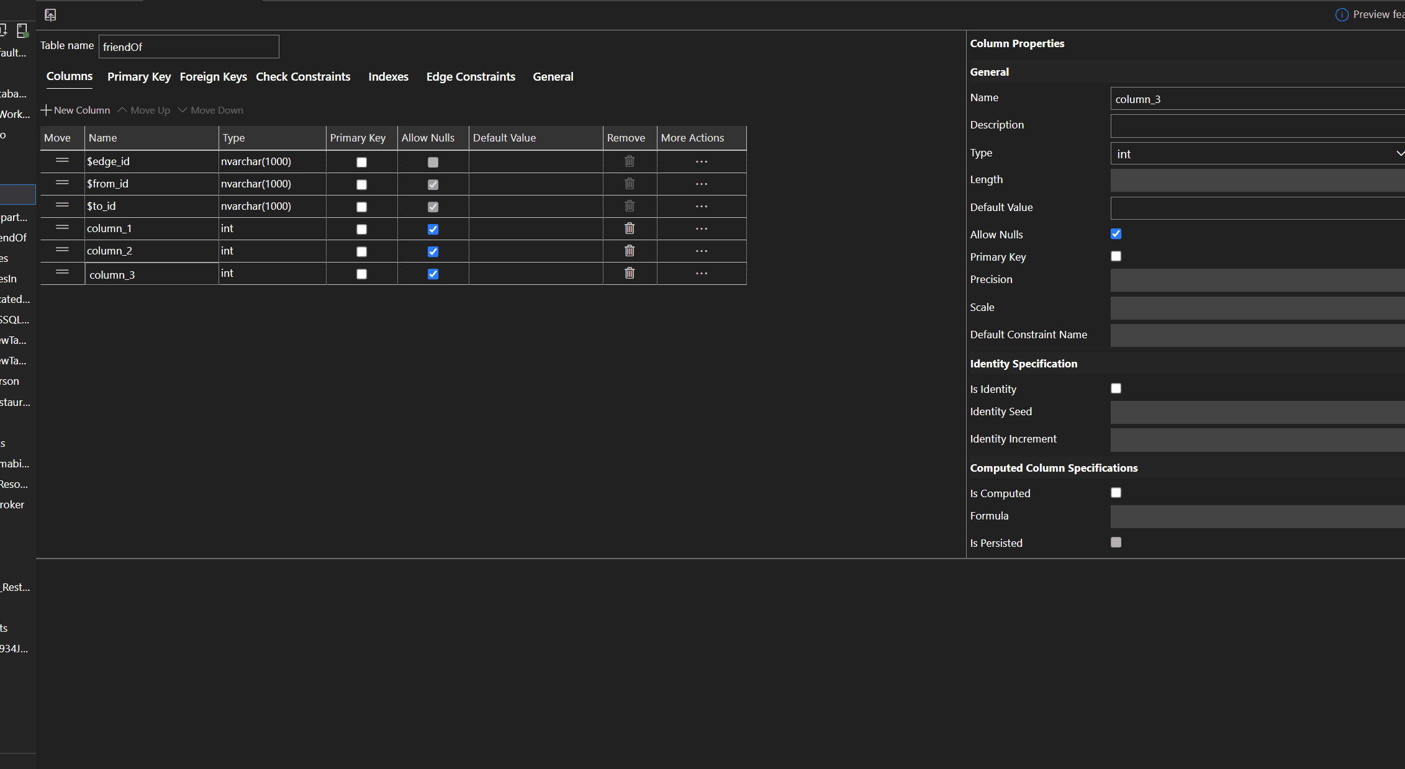This screenshot has width=1405, height=769.
Task: Click the Default Value field in Column Properties
Action: pyautogui.click(x=1257, y=209)
